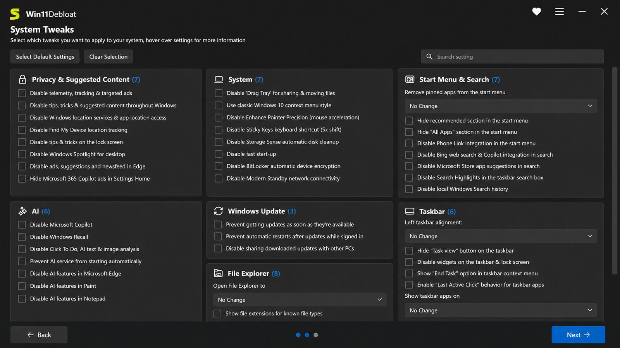
Task: Click the Start Menu & Search section icon
Action: (410, 79)
